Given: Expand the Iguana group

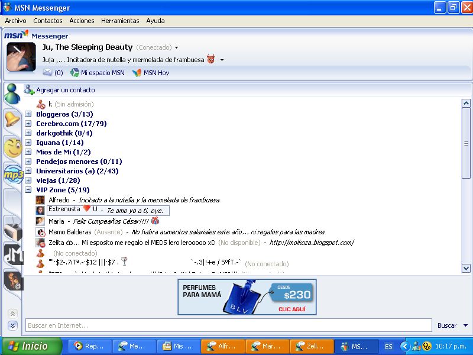Looking at the screenshot, I should [28, 143].
